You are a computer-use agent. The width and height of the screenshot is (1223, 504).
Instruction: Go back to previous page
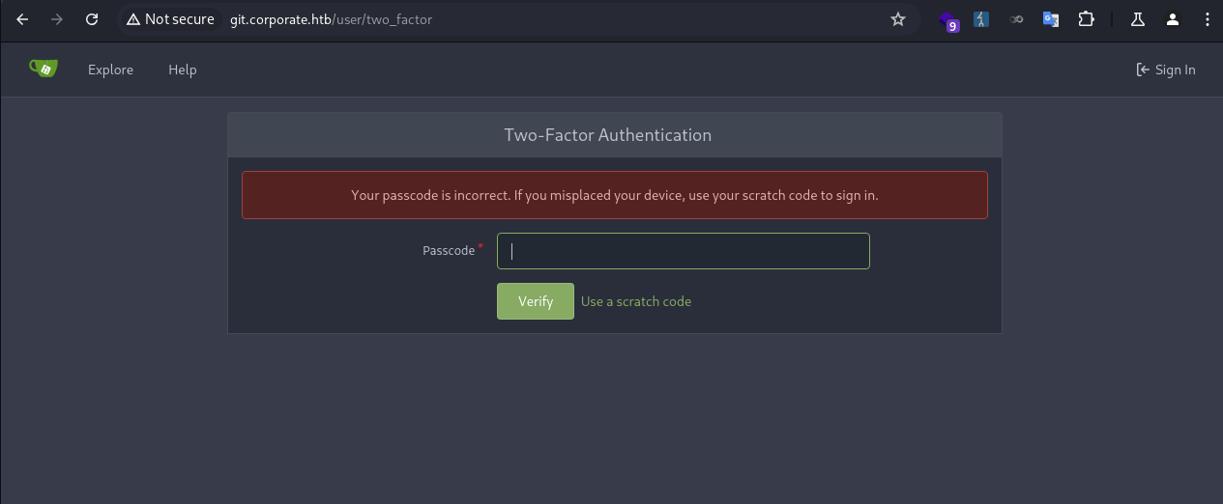click(x=22, y=19)
